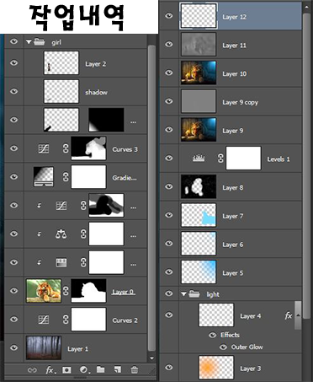Toggle visibility of Layer 9 copy
The height and width of the screenshot is (382, 313).
(169, 101)
